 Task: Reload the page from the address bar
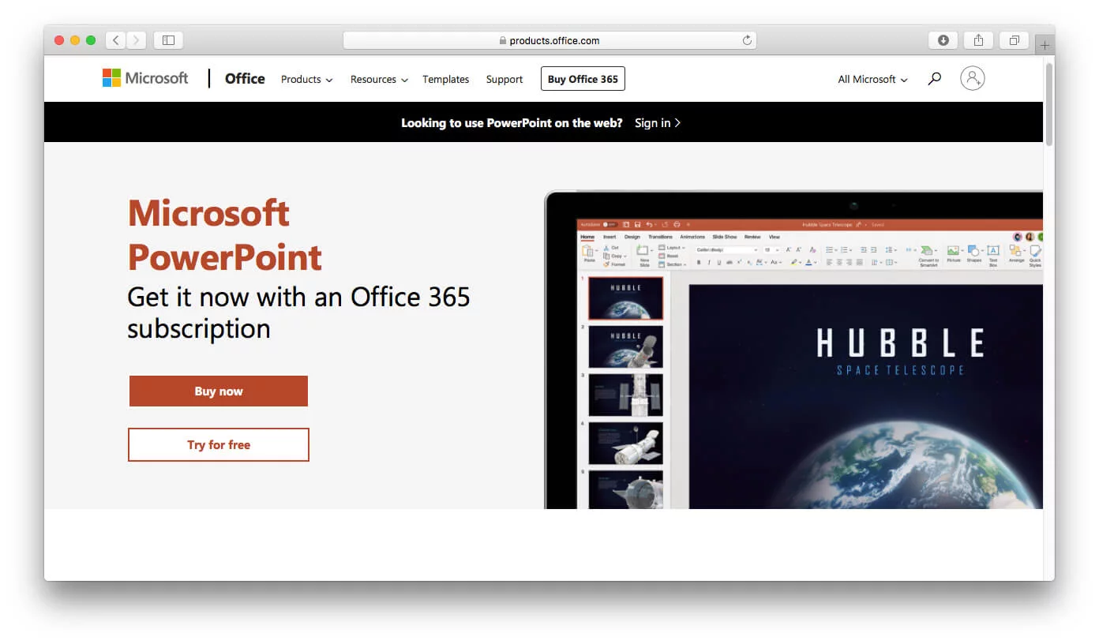pyautogui.click(x=747, y=40)
